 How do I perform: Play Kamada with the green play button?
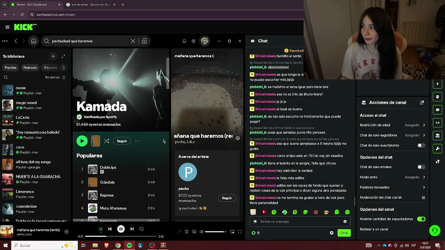[82, 141]
